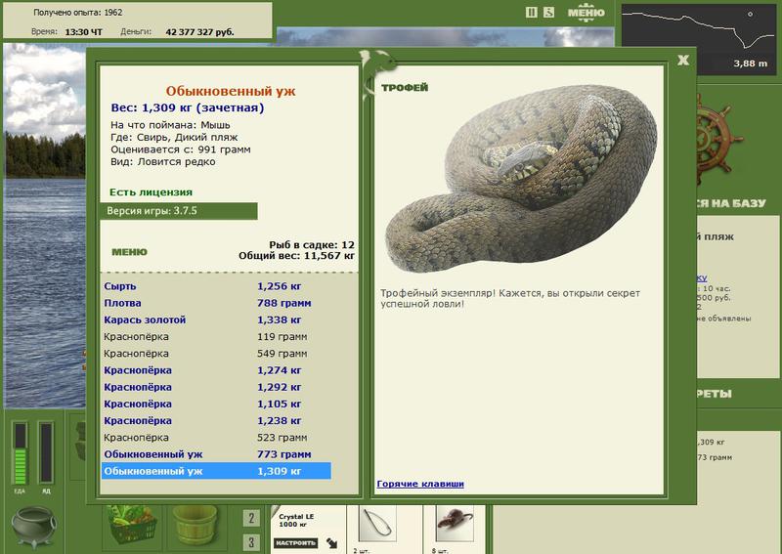The height and width of the screenshot is (554, 782).
Task: Click the cooking cauldron icon
Action: (34, 527)
